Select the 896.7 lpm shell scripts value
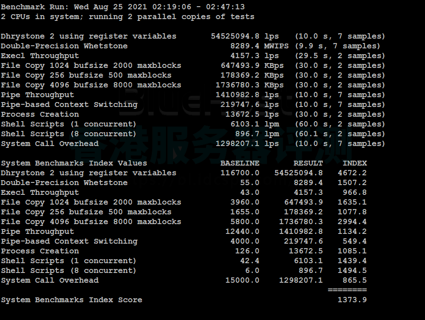This screenshot has width=425, height=320. coord(257,134)
